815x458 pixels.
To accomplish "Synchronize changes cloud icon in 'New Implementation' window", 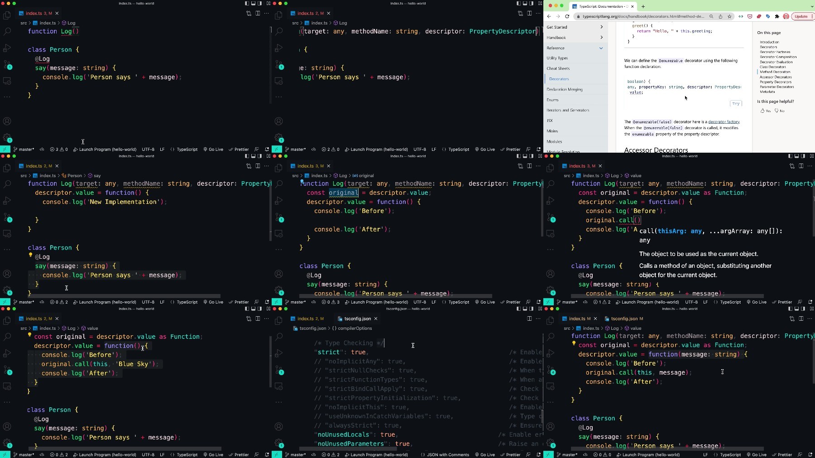I will (x=42, y=302).
